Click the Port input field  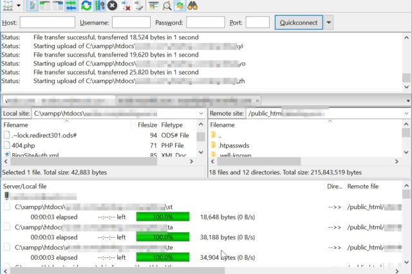pyautogui.click(x=257, y=23)
